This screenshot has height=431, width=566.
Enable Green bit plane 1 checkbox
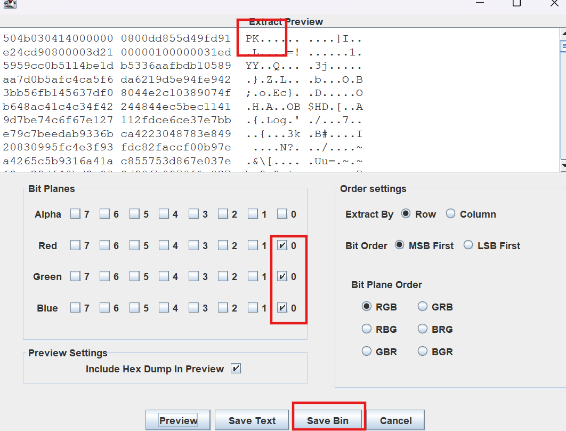[253, 276]
